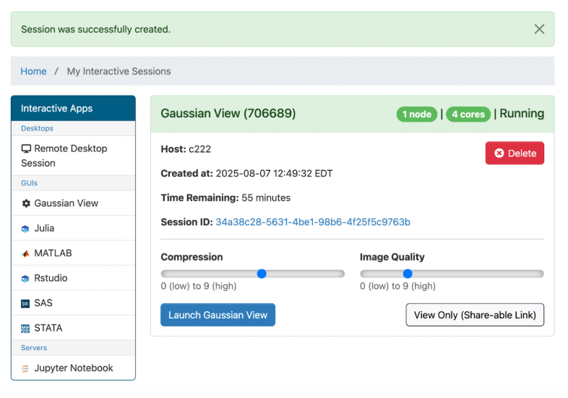Dismiss the session created success alert

539,29
